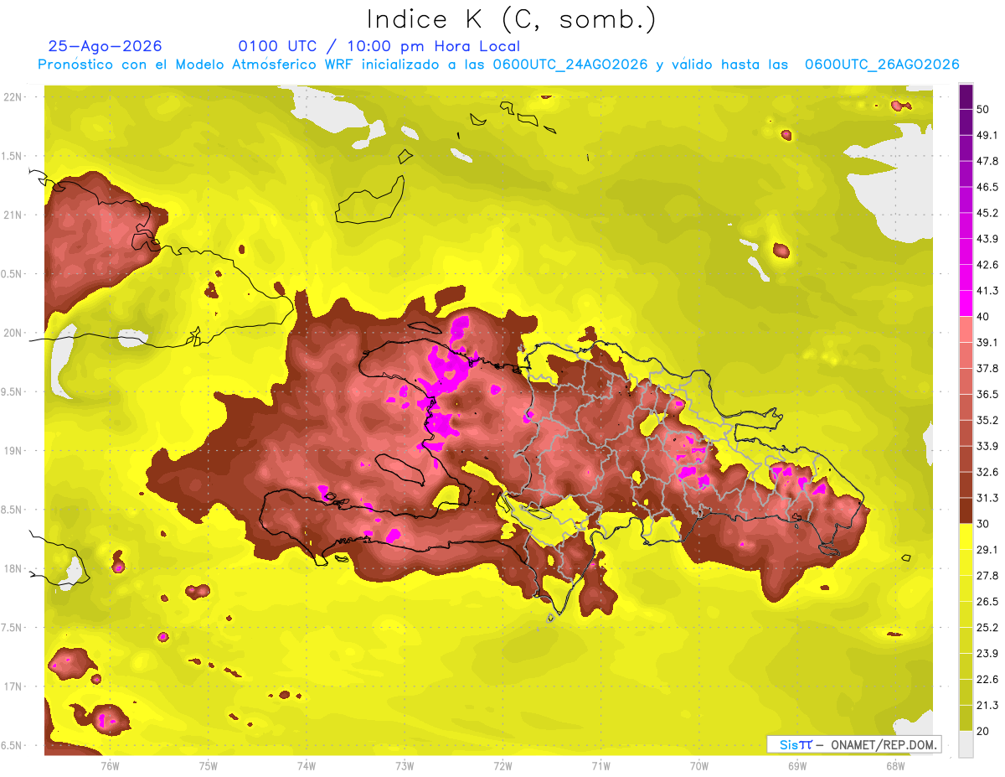Click the color scale label "23.9"
Image resolution: width=1005 pixels, height=777 pixels.
[x=987, y=654]
